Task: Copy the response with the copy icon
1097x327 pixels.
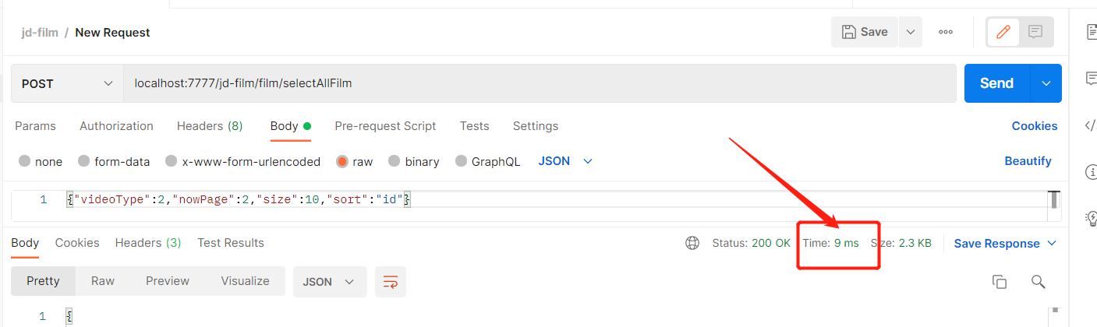Action: point(999,282)
